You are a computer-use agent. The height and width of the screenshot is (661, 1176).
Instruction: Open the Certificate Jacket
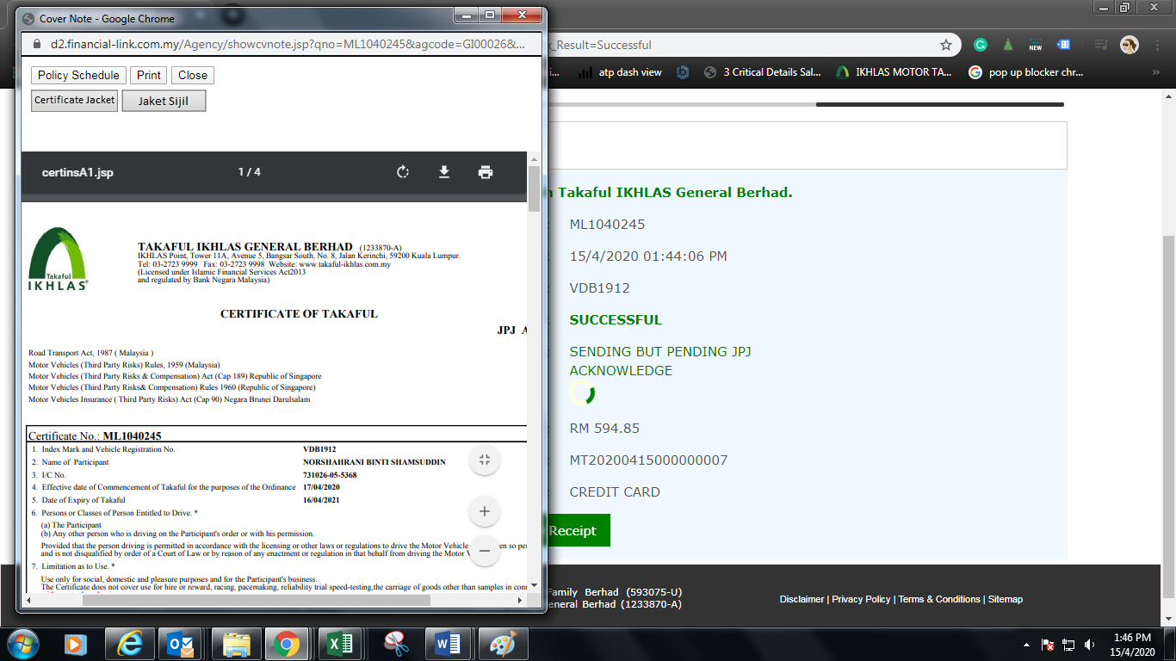[75, 101]
